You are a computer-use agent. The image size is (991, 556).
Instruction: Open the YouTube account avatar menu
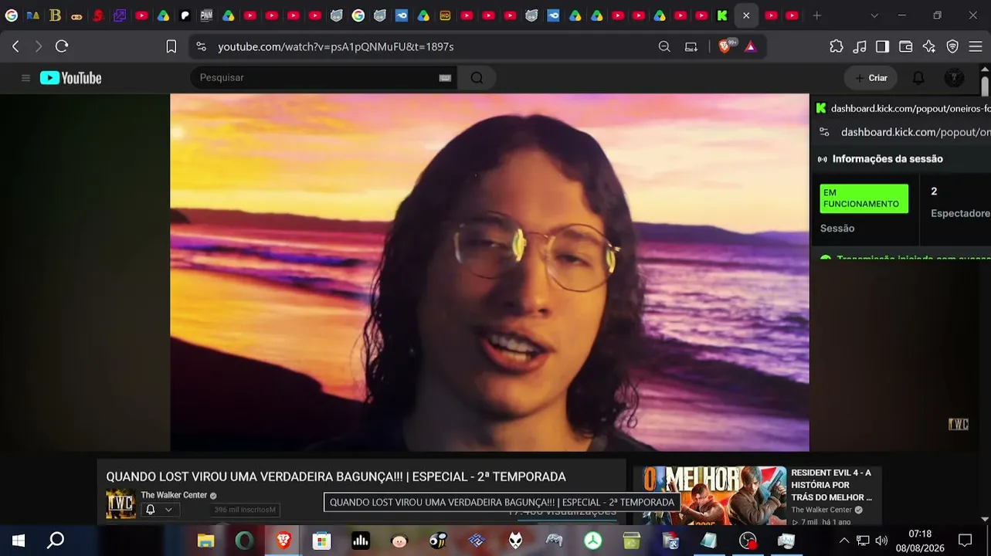954,77
